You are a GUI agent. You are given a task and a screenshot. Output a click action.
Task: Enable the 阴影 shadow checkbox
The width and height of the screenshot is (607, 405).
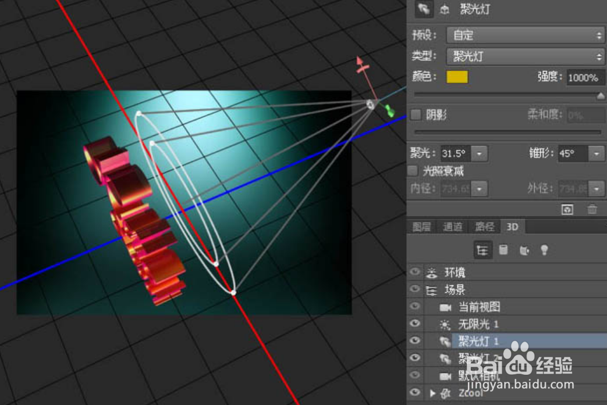point(416,114)
